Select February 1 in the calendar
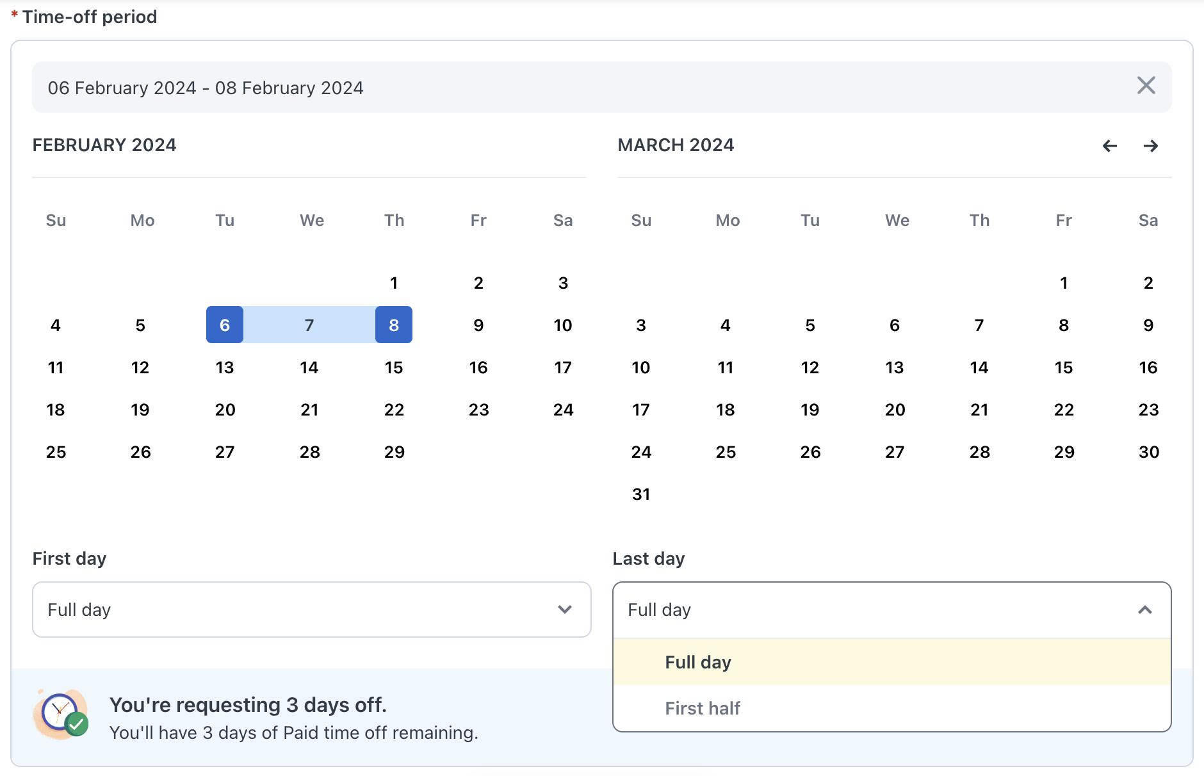Screen dimensions: 1204x776 tap(394, 282)
